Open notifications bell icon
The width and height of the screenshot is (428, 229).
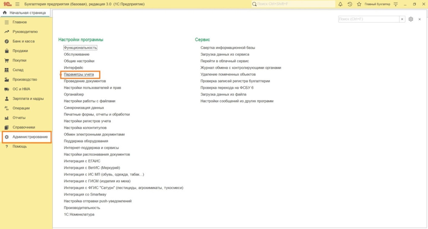(x=340, y=4)
